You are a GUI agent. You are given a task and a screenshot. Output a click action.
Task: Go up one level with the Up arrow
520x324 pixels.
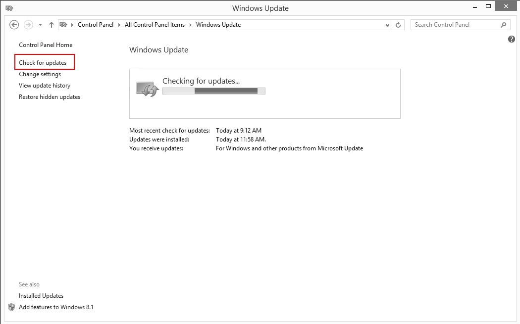[x=52, y=25]
